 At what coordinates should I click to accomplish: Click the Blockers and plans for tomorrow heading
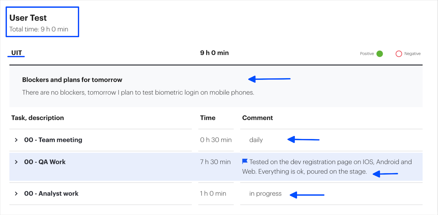pos(72,80)
